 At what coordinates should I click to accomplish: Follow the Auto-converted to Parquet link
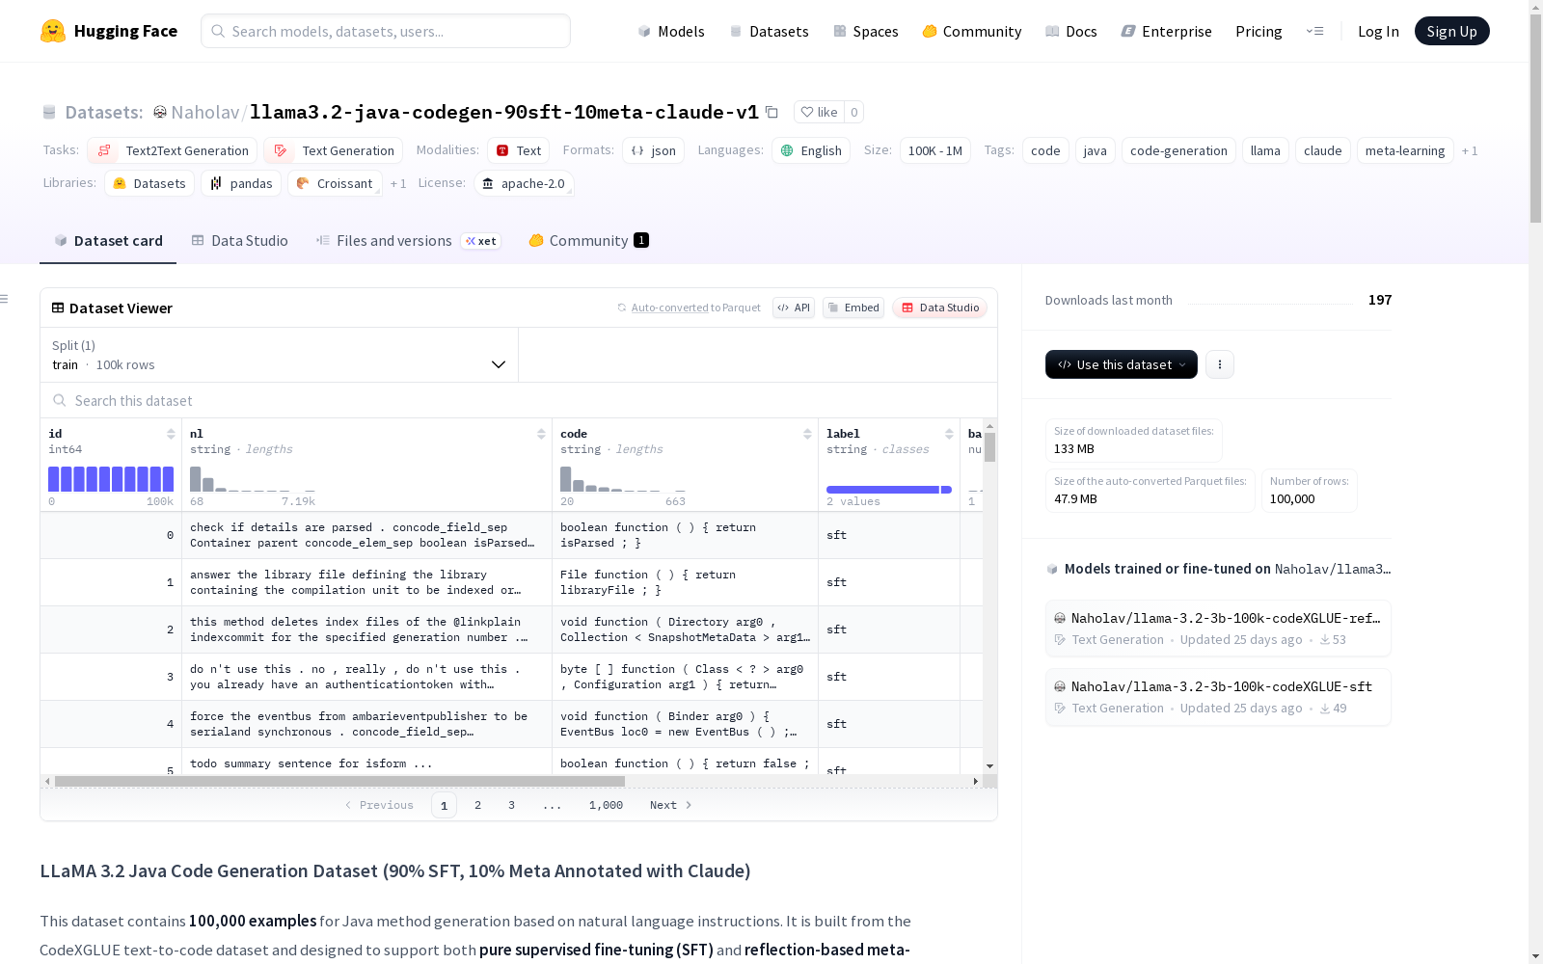tap(690, 308)
